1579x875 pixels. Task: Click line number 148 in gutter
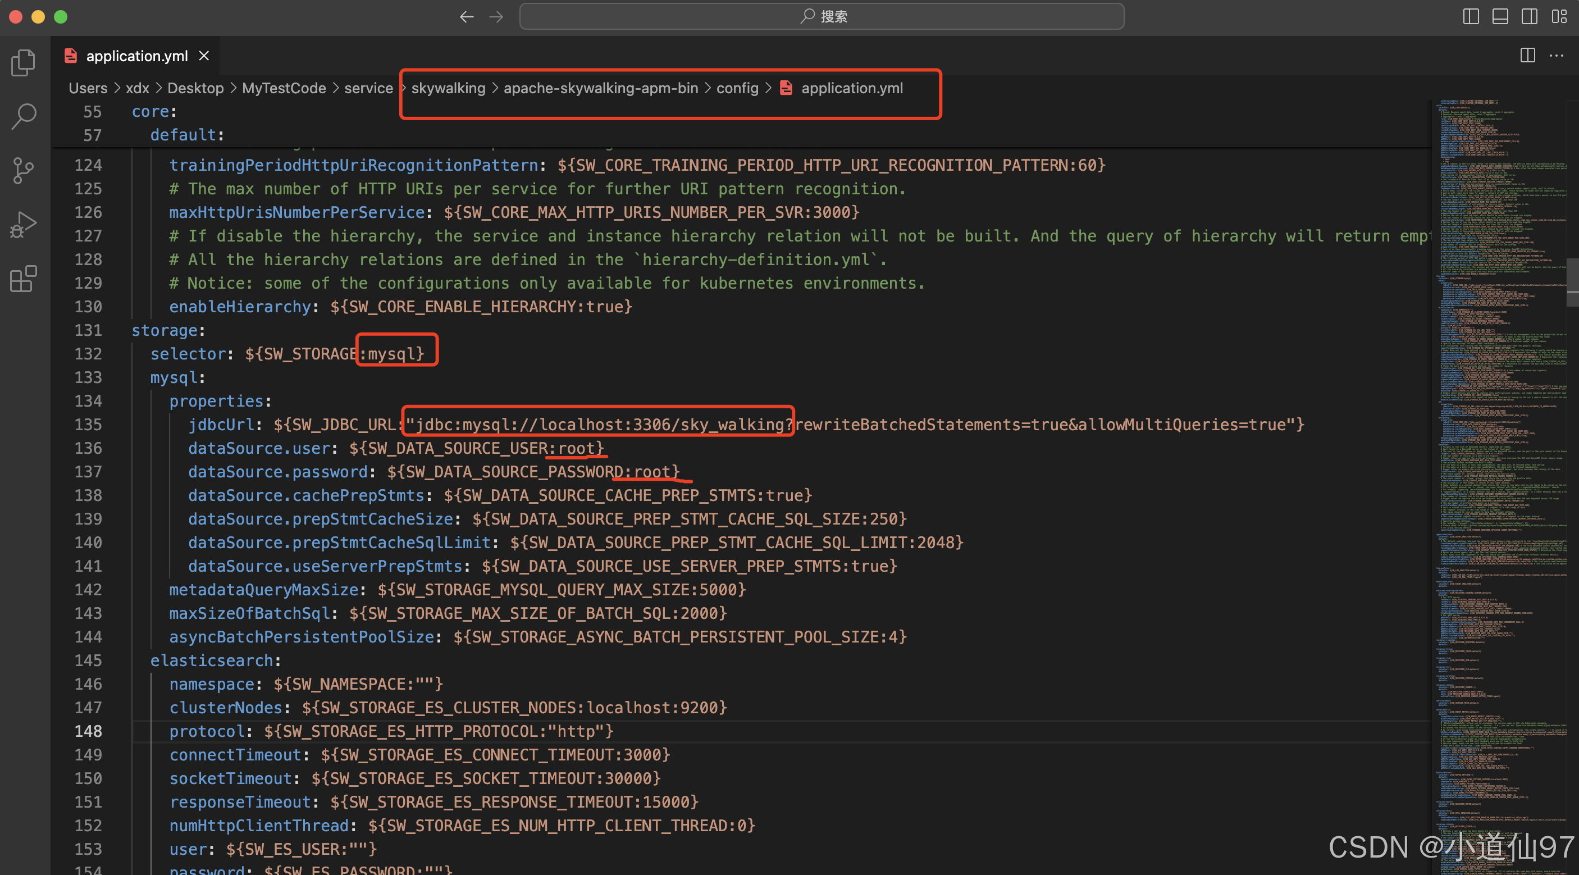point(88,731)
